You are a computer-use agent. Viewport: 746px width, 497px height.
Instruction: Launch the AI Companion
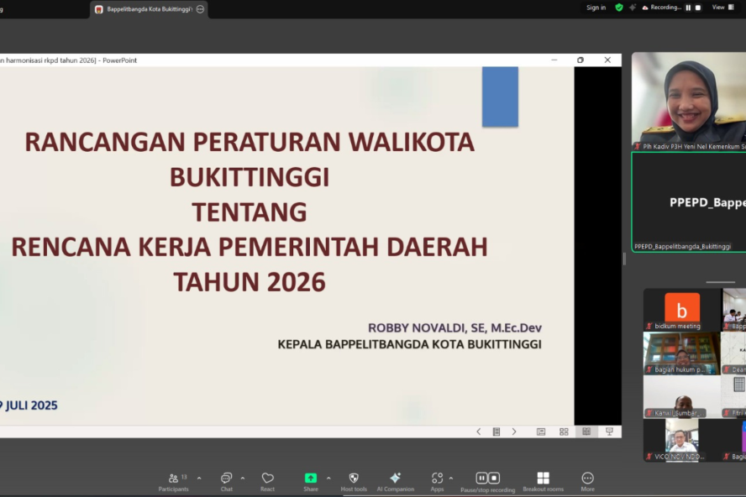click(395, 481)
